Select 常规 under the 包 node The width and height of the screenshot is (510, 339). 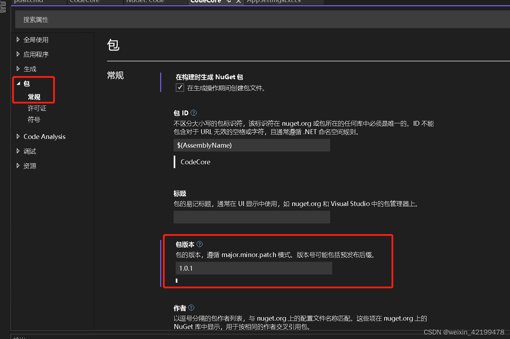tap(34, 97)
